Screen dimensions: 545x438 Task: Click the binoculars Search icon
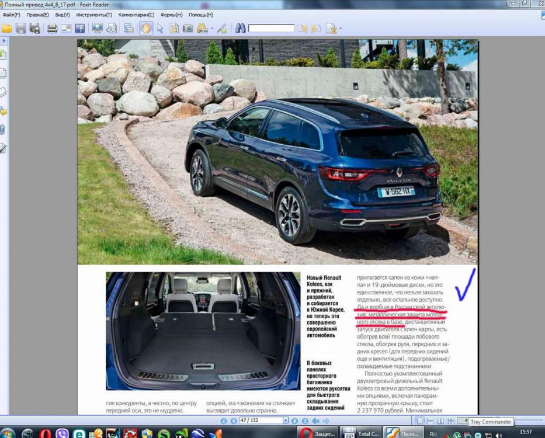coord(240,29)
